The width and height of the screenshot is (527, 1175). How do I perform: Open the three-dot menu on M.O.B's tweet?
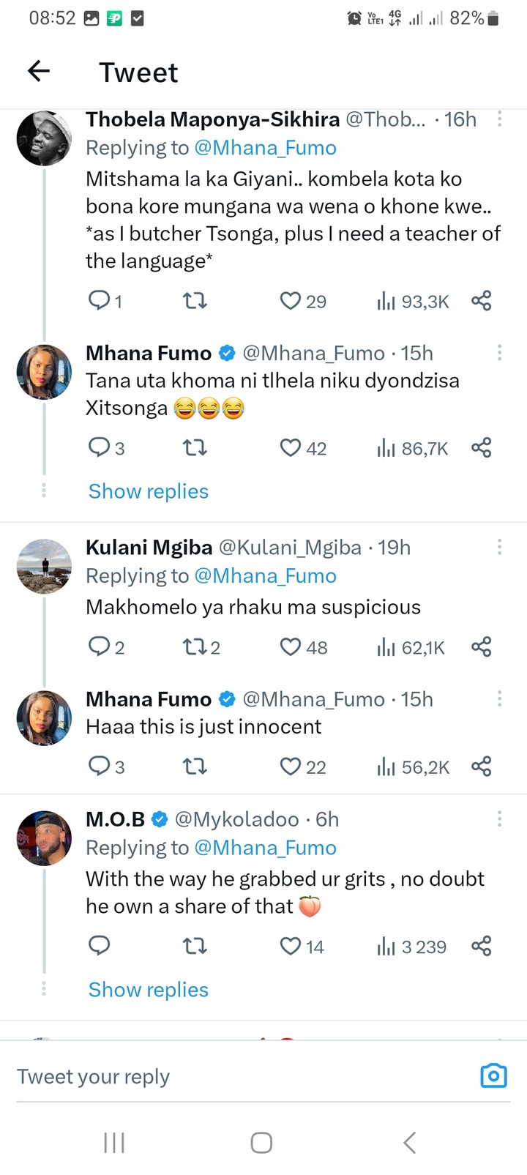click(499, 819)
